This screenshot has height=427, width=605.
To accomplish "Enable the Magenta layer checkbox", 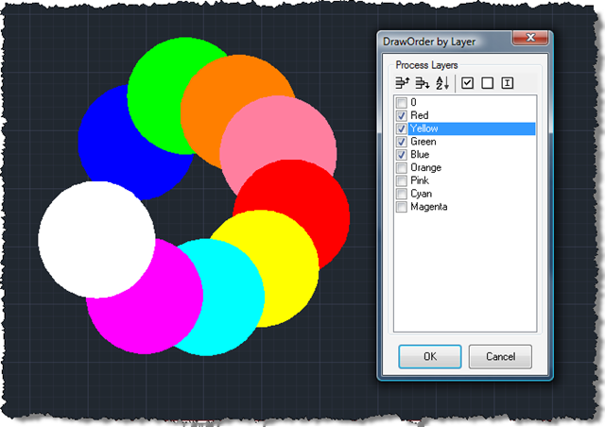I will tap(402, 206).
